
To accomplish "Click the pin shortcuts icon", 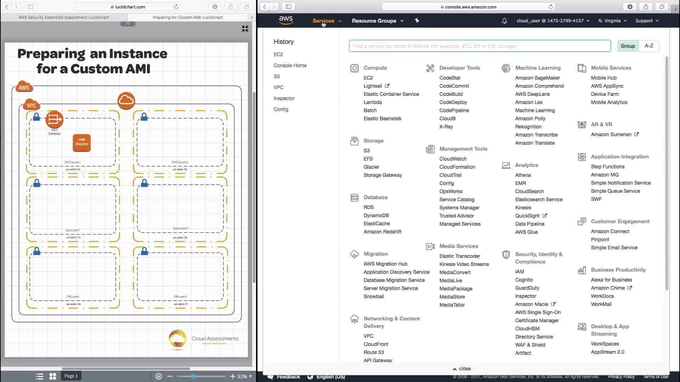I will (417, 21).
